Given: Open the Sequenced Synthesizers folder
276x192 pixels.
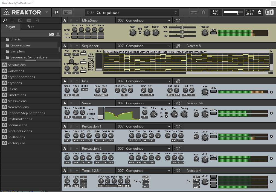Looking at the screenshot, I should [29, 57].
